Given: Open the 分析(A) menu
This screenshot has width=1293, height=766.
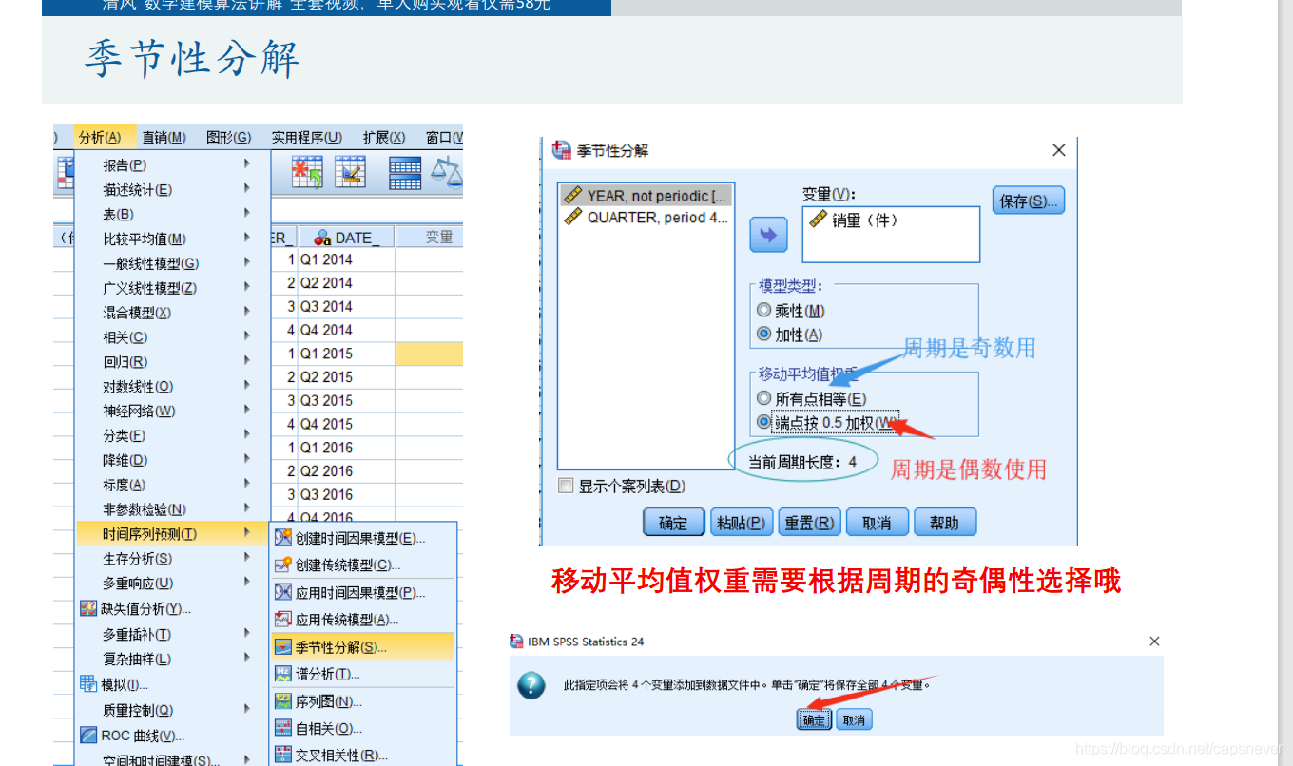Looking at the screenshot, I should pos(100,138).
